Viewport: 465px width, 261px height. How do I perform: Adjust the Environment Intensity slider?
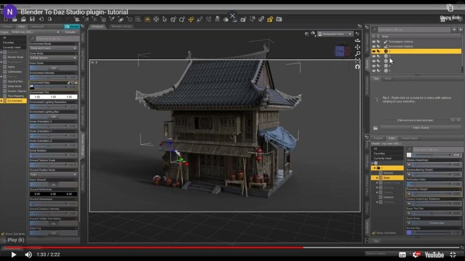point(53,77)
